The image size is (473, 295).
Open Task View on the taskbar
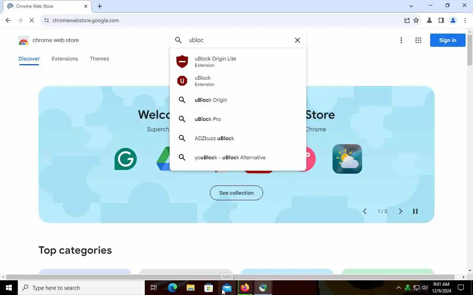click(x=154, y=288)
